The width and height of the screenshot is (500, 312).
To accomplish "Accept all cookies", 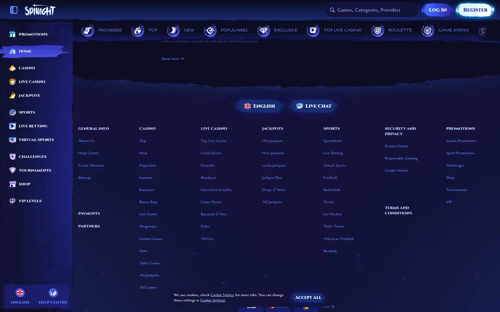I will [308, 297].
